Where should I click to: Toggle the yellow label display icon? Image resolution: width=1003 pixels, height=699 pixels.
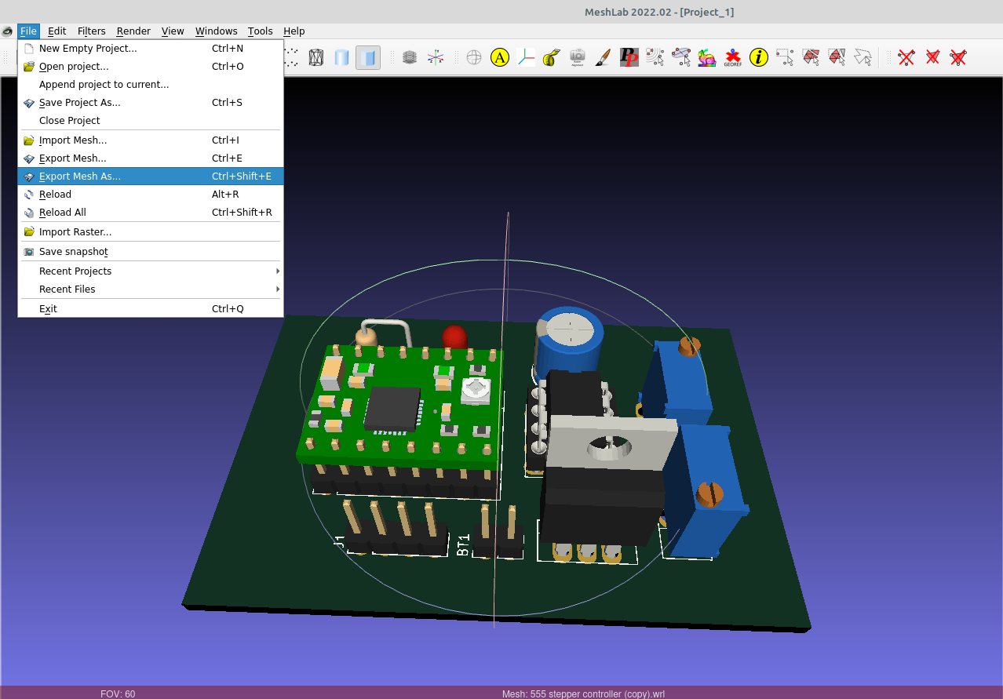499,57
